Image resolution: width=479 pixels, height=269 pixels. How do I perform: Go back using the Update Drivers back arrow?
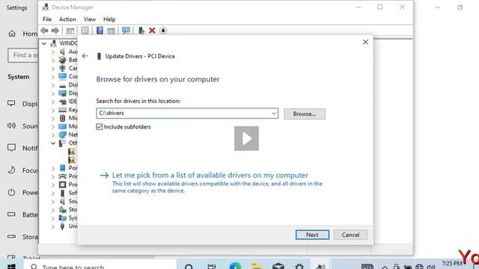click(85, 56)
